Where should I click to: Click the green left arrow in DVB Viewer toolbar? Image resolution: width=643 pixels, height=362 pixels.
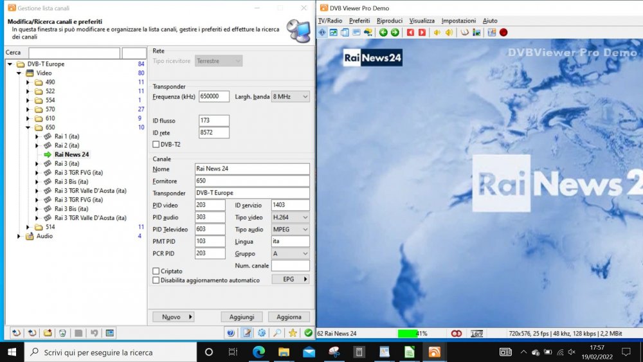[x=383, y=32]
